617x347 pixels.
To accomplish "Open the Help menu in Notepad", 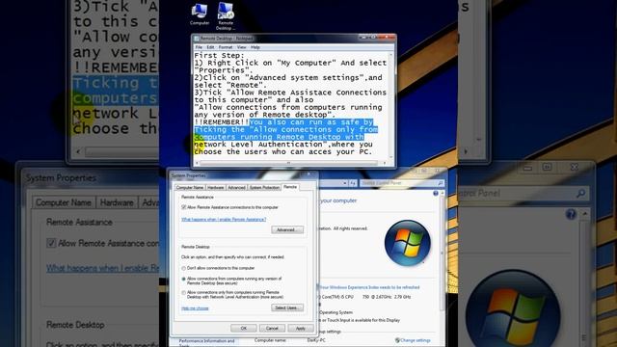I will 255,47.
